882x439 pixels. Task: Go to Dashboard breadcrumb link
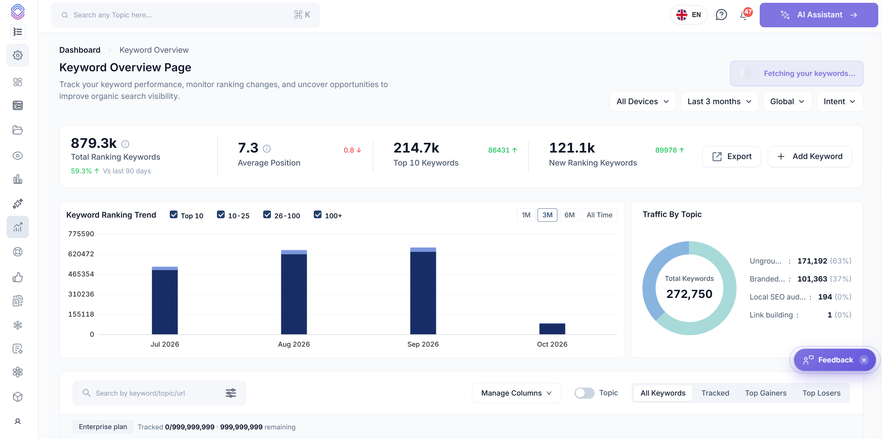(80, 50)
